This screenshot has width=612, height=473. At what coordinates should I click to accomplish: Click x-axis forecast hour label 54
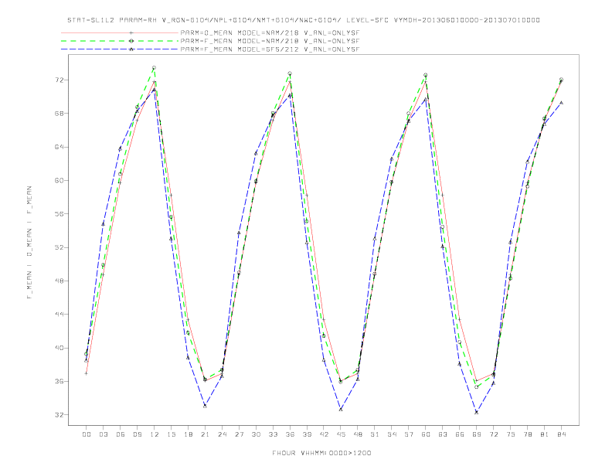(x=392, y=434)
